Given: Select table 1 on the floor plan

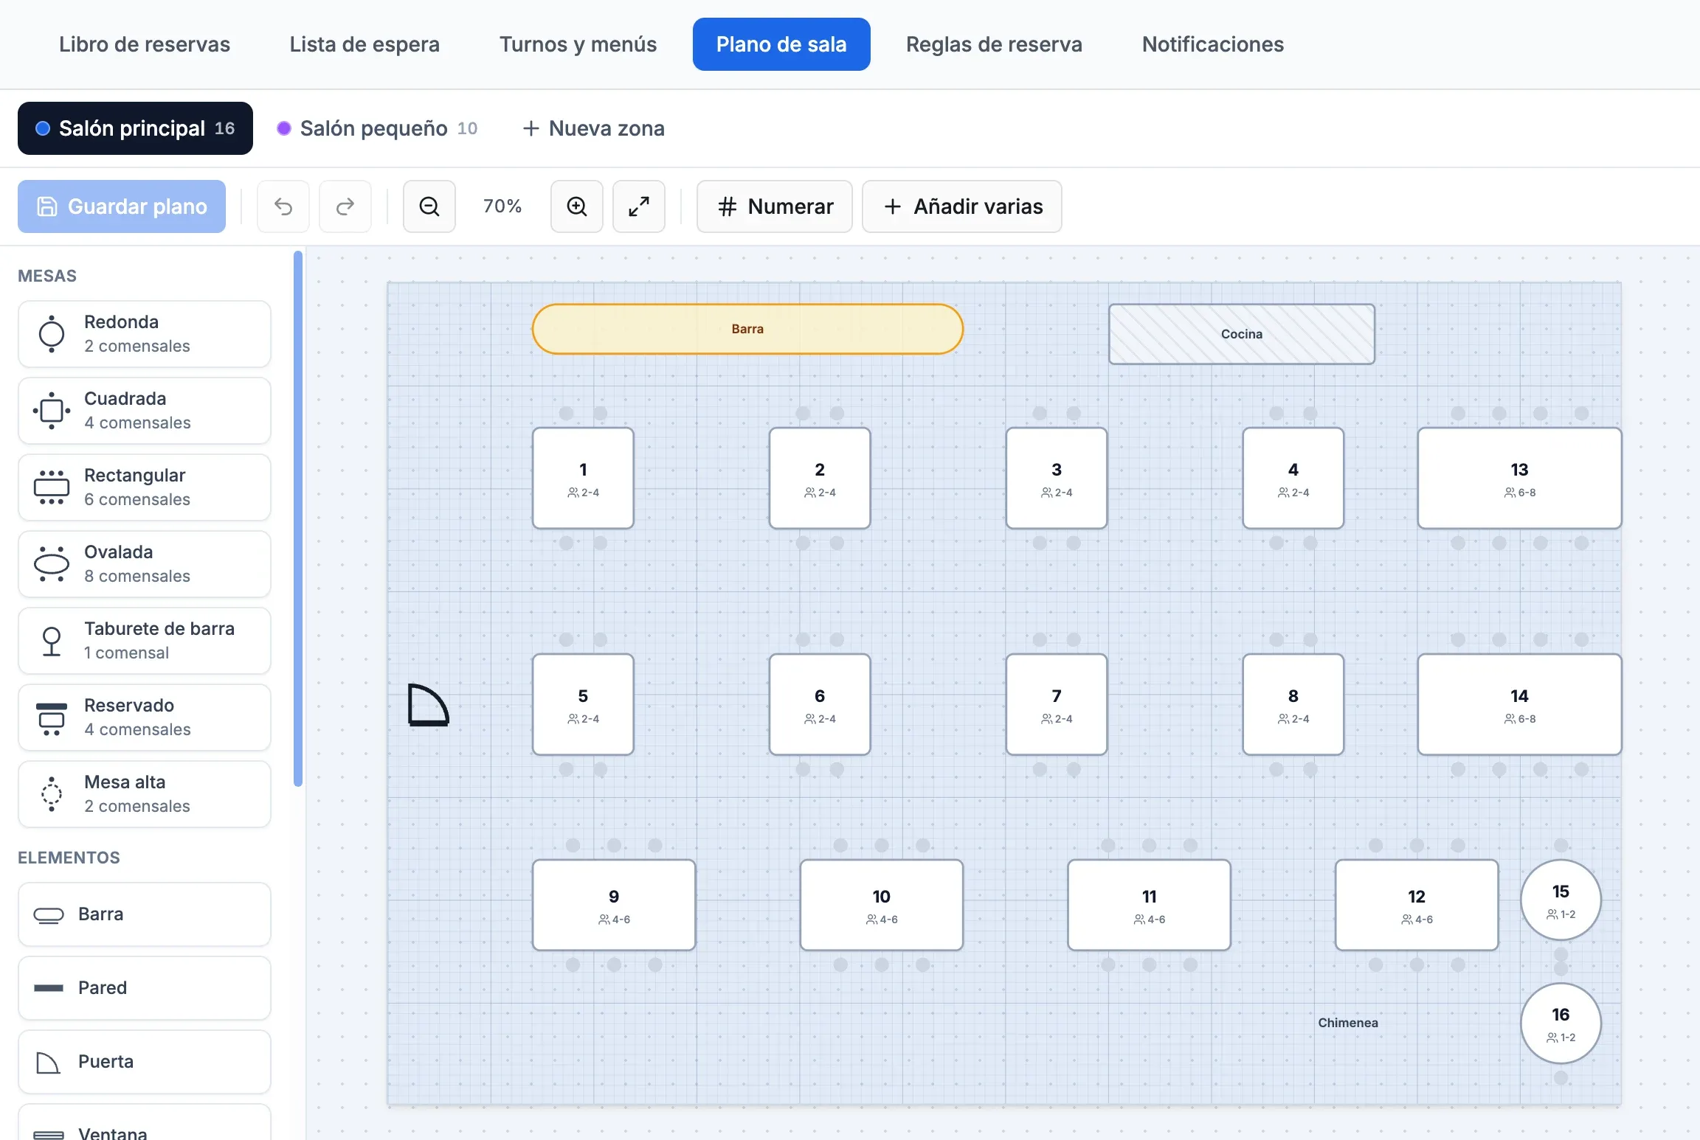Looking at the screenshot, I should point(583,479).
